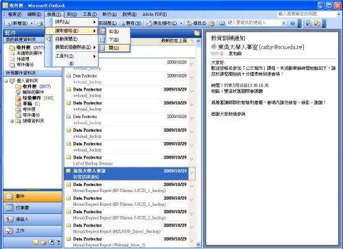This screenshot has width=343, height=249.
Task: Click 傳送/接收 (Send/Receive) toolbar button
Action: tap(163, 23)
